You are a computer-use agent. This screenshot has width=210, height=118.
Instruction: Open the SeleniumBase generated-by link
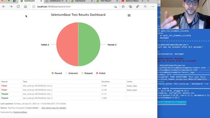tap(20, 112)
